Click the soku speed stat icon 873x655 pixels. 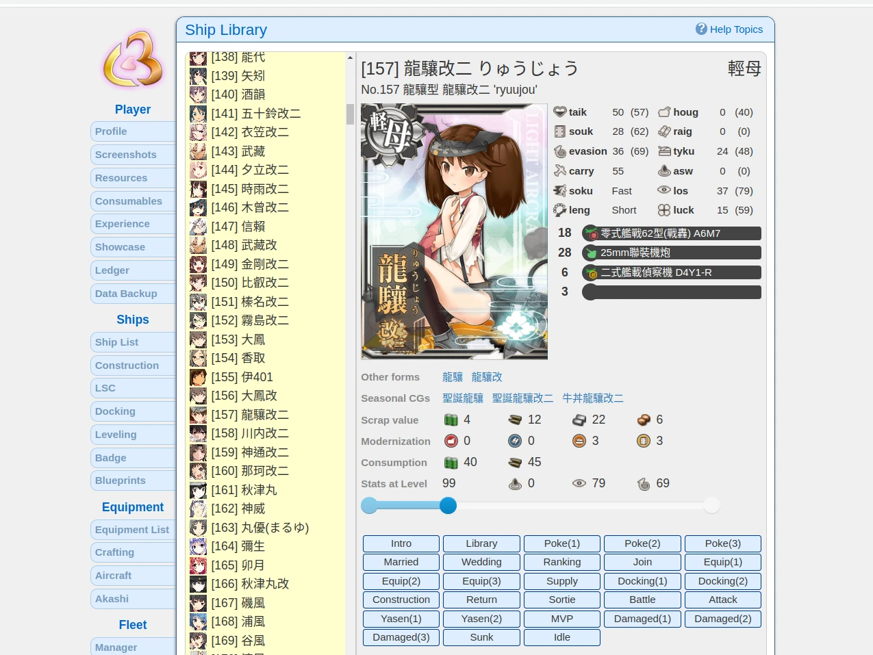click(560, 190)
